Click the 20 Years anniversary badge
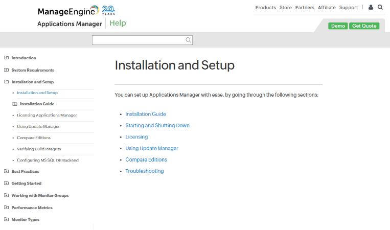Screen dimensions: 390x230 point(109,10)
